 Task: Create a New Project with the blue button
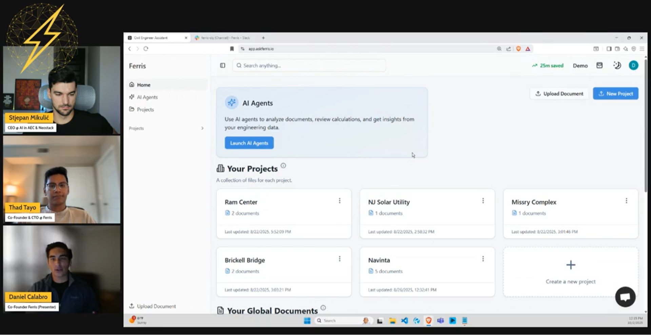tap(616, 94)
